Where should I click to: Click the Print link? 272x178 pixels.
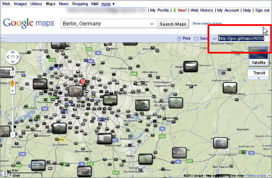186,38
